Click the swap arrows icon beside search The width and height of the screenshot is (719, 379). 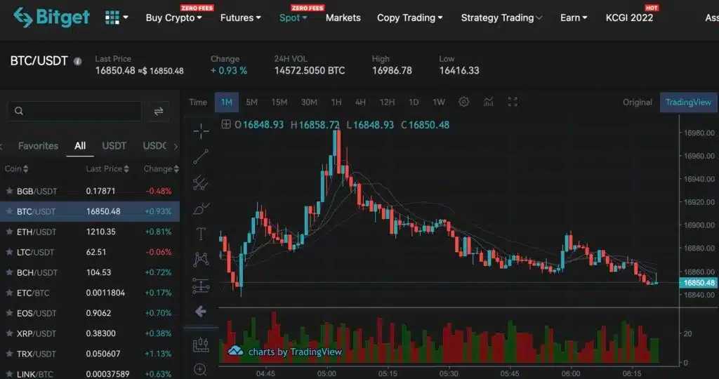tap(159, 111)
